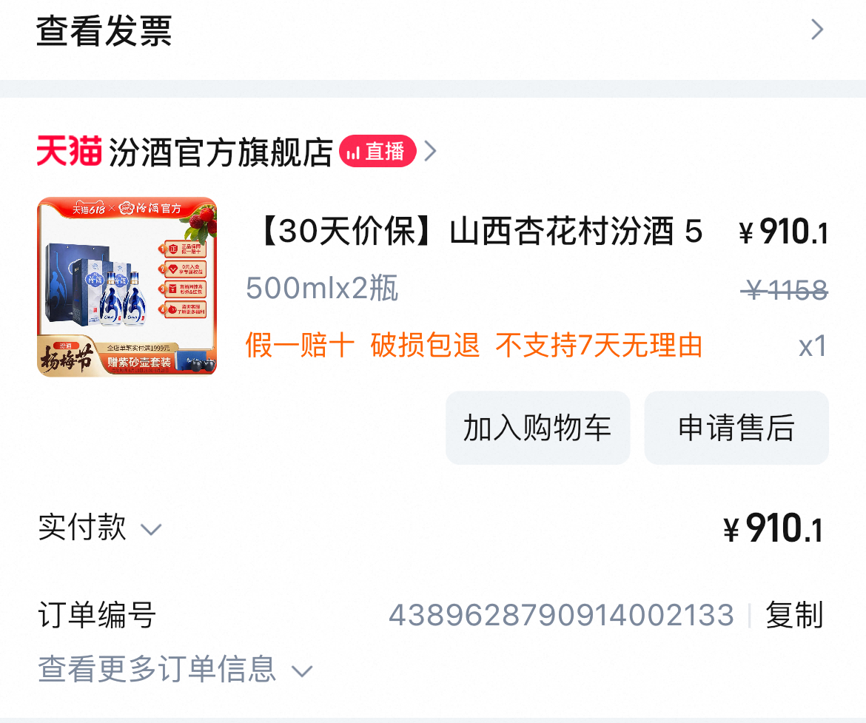Tap the 500mlx2瓶 specification text
The width and height of the screenshot is (866, 723).
point(322,289)
